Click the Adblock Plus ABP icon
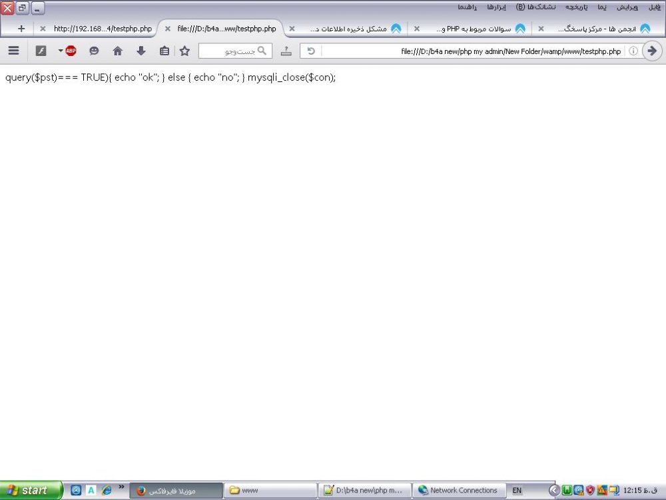 71,51
